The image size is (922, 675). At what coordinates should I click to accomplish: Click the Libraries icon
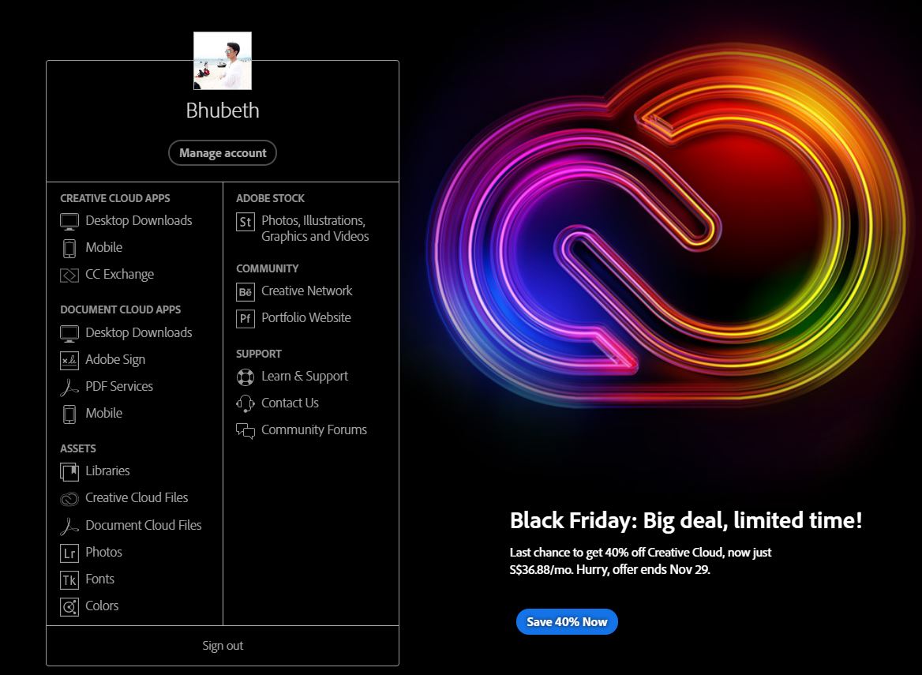pos(69,471)
